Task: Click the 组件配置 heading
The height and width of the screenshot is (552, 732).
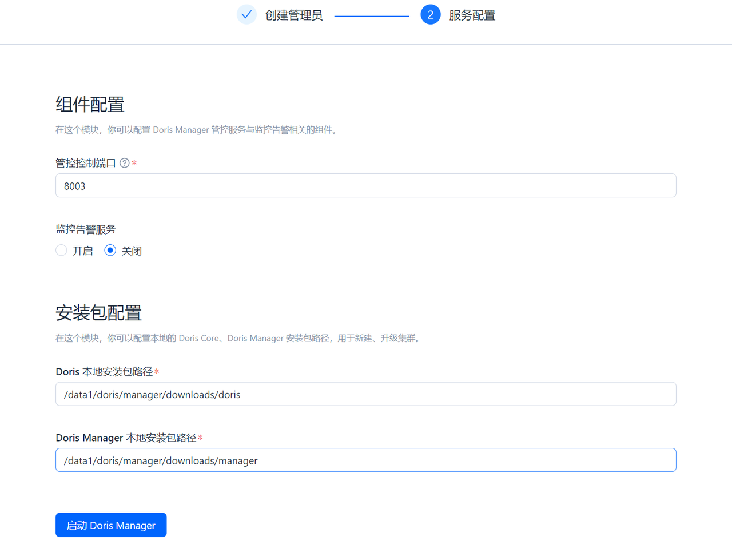Action: click(90, 105)
